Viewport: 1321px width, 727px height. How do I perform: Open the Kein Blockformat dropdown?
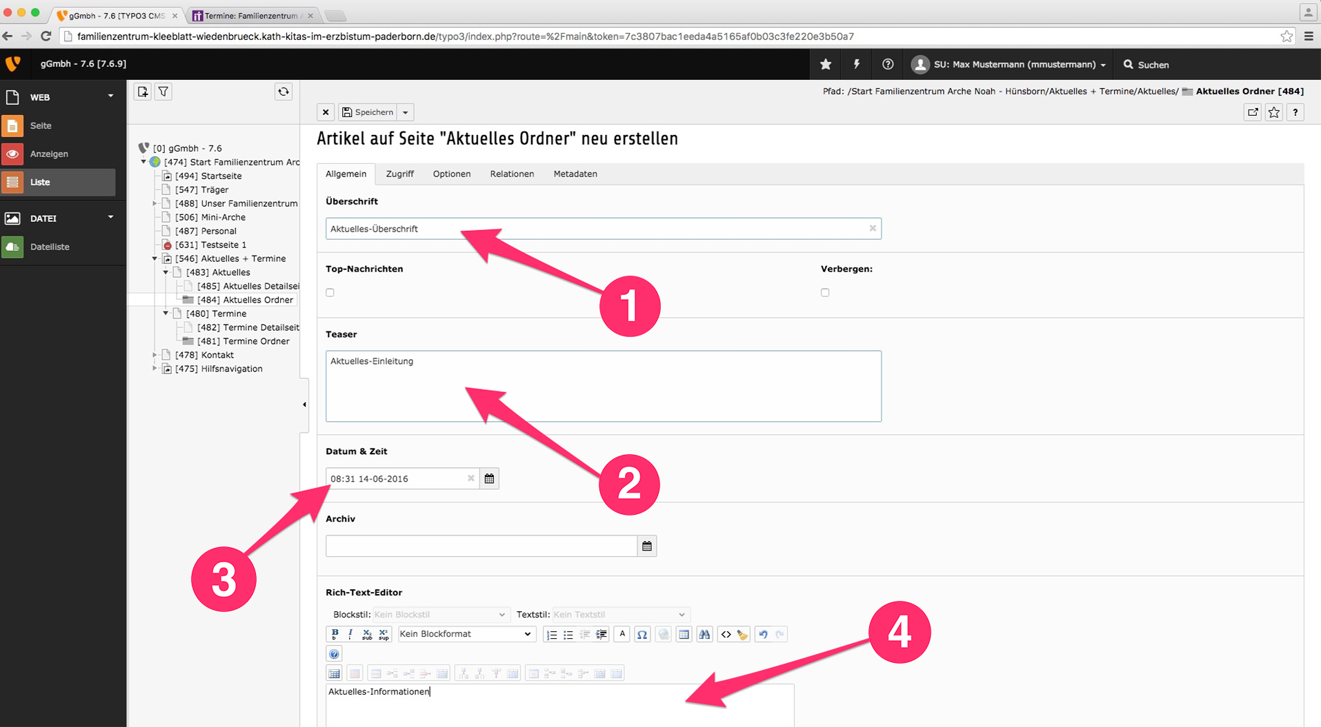pyautogui.click(x=466, y=634)
